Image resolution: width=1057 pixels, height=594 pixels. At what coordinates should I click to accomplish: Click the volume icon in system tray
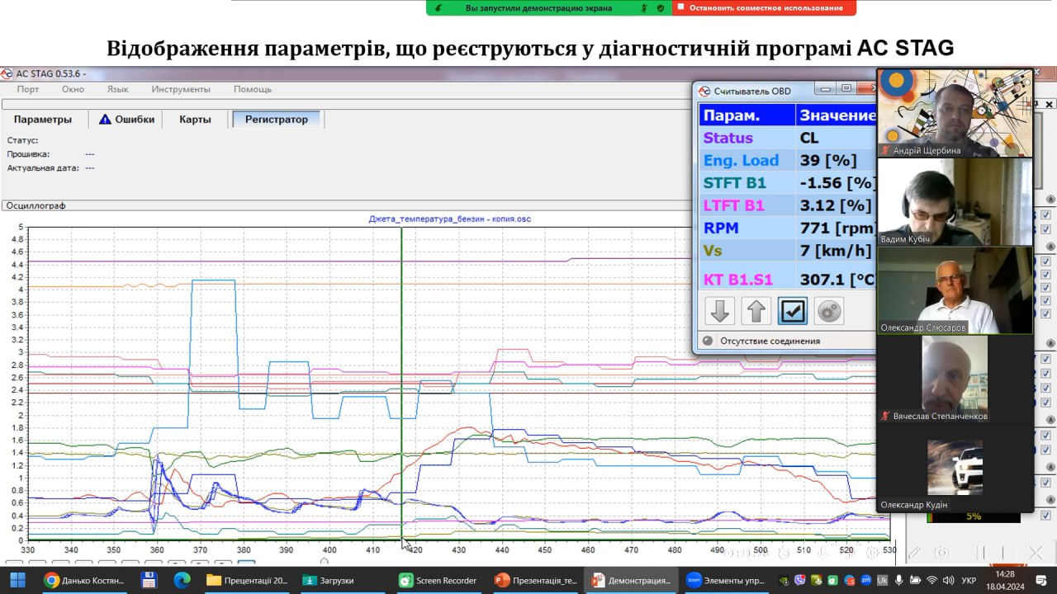coord(948,580)
